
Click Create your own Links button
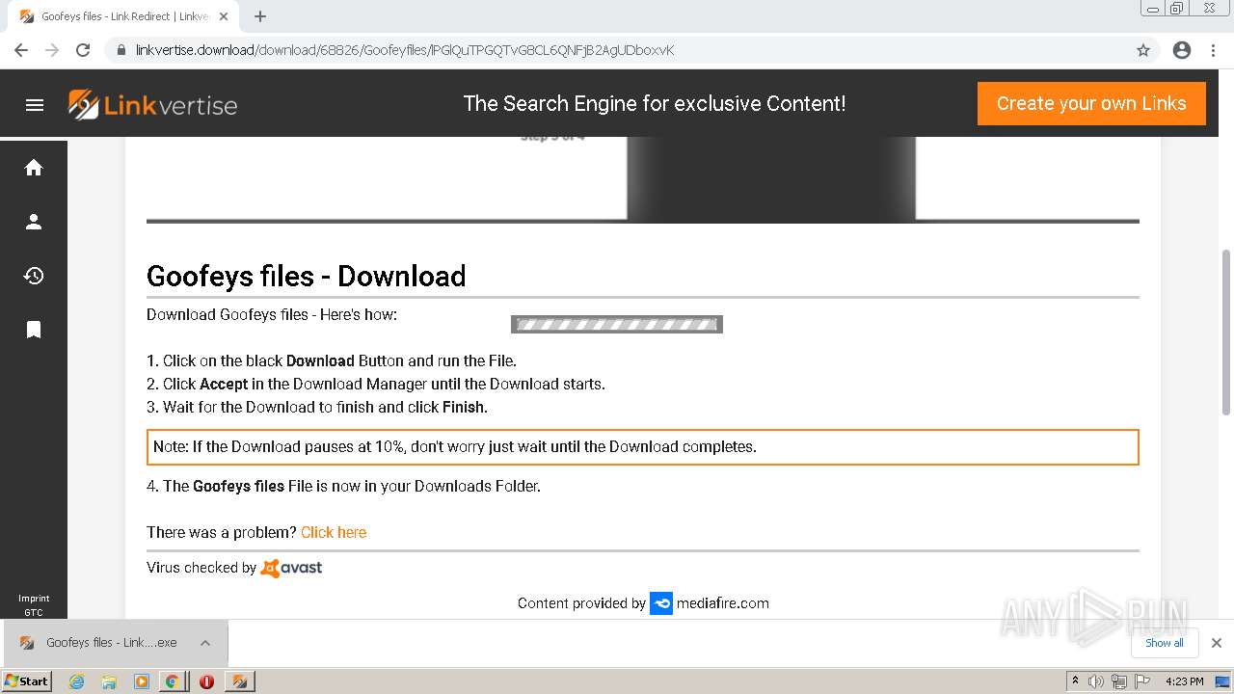1091,103
